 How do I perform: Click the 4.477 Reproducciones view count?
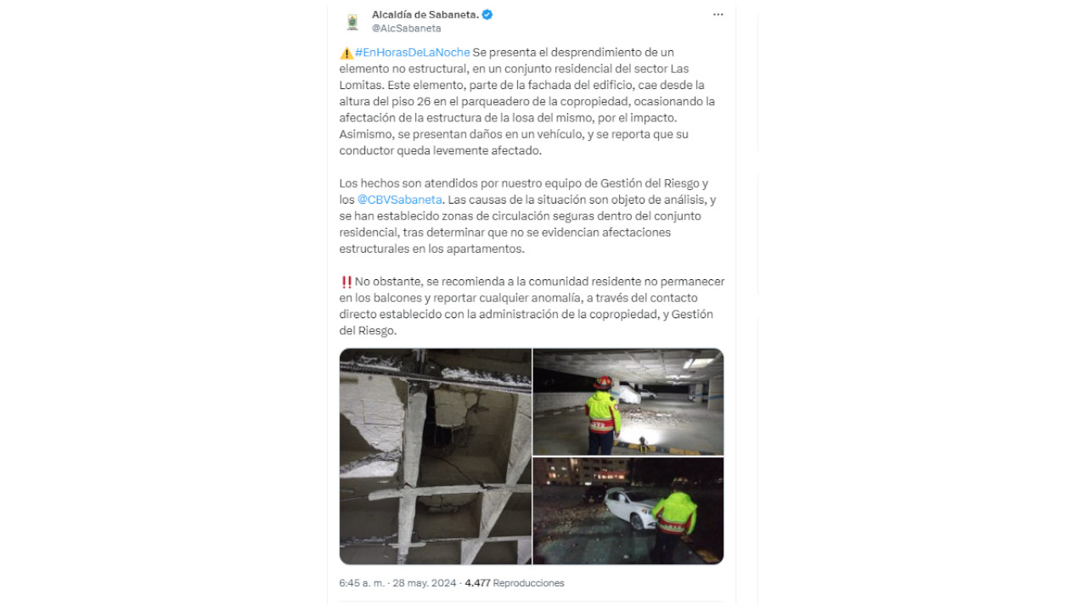[x=515, y=583]
